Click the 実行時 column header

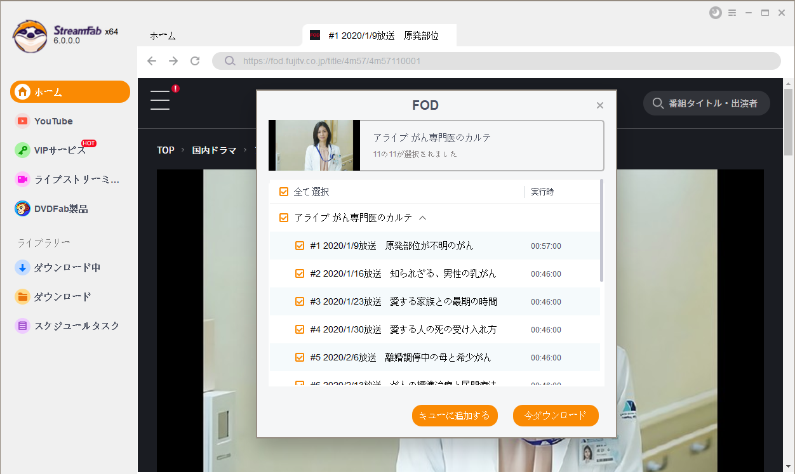(x=542, y=192)
